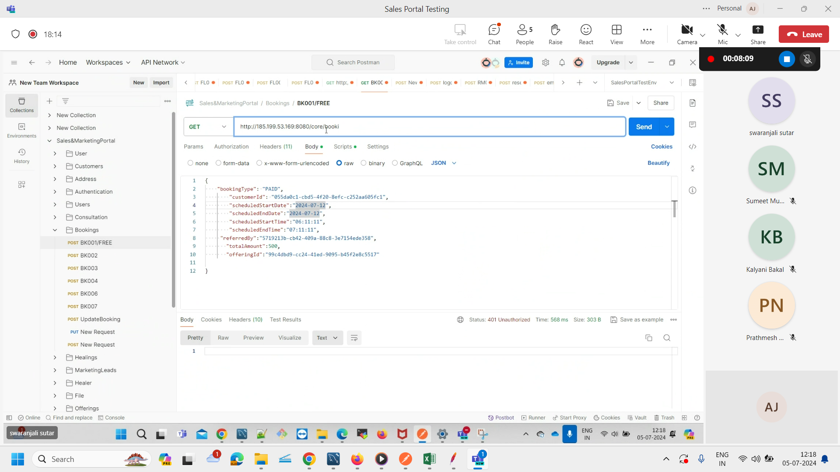Click the request URL input field

click(430, 127)
